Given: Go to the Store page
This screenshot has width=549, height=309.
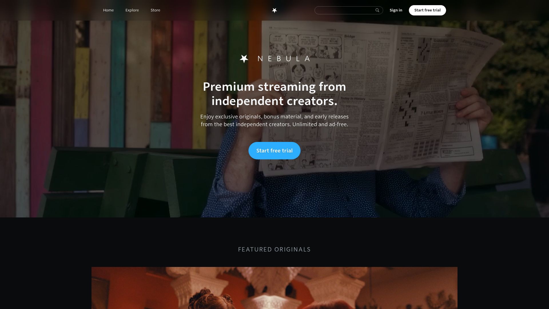Looking at the screenshot, I should point(155,10).
